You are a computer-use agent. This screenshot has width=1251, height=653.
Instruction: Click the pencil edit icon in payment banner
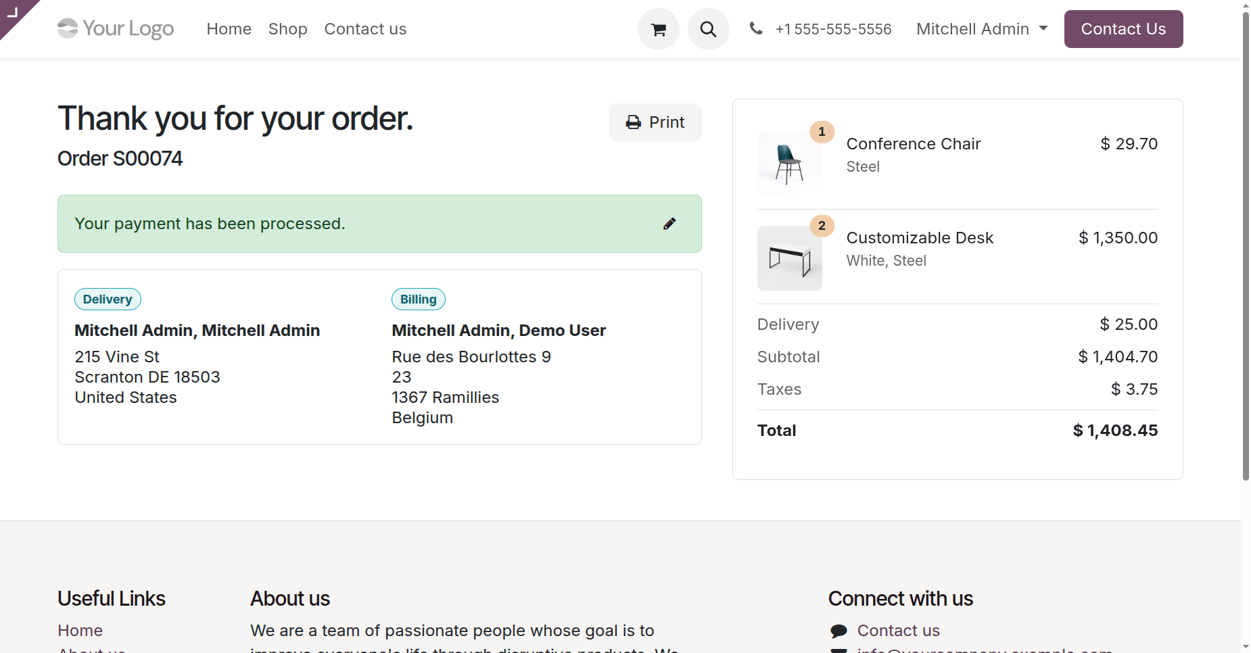pos(669,224)
